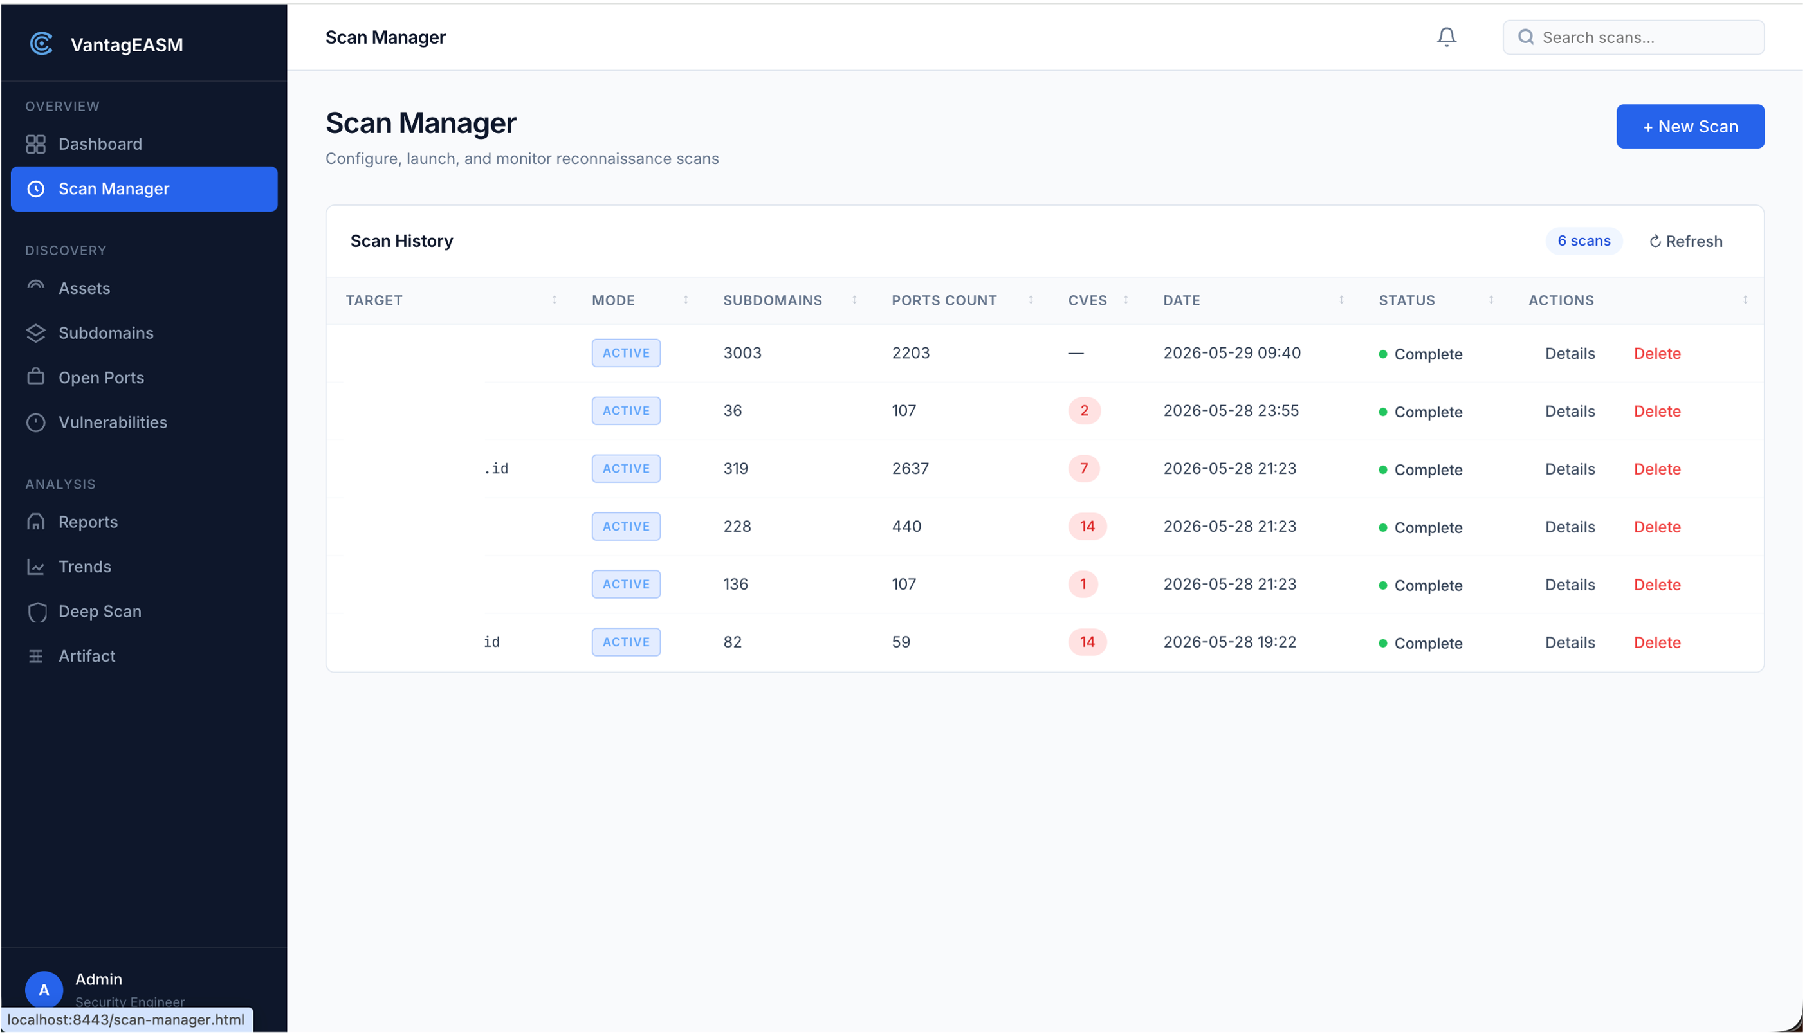
Task: Delete the scan with 319 subdomains
Action: coord(1658,469)
